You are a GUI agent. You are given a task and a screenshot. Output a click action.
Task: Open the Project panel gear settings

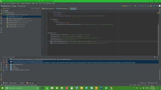click(x=37, y=8)
